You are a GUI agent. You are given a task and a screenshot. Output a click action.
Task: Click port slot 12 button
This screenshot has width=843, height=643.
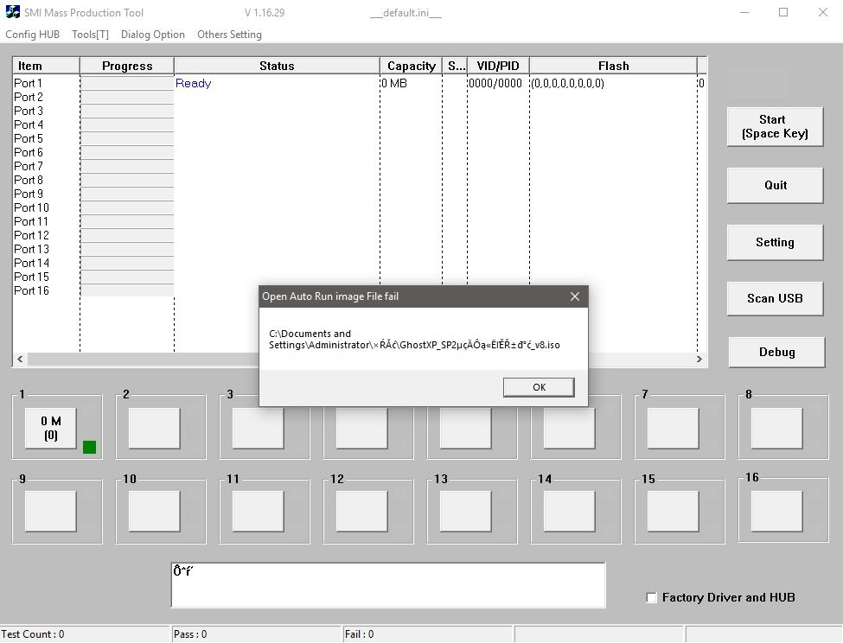pyautogui.click(x=361, y=511)
